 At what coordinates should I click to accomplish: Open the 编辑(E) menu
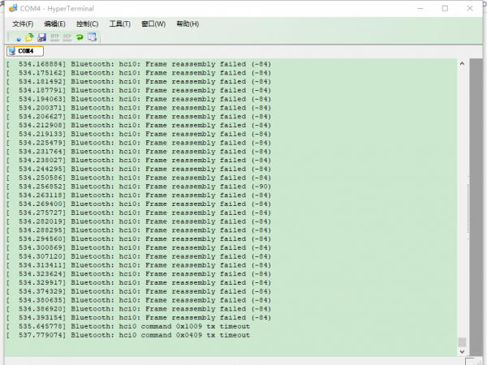[x=54, y=24]
